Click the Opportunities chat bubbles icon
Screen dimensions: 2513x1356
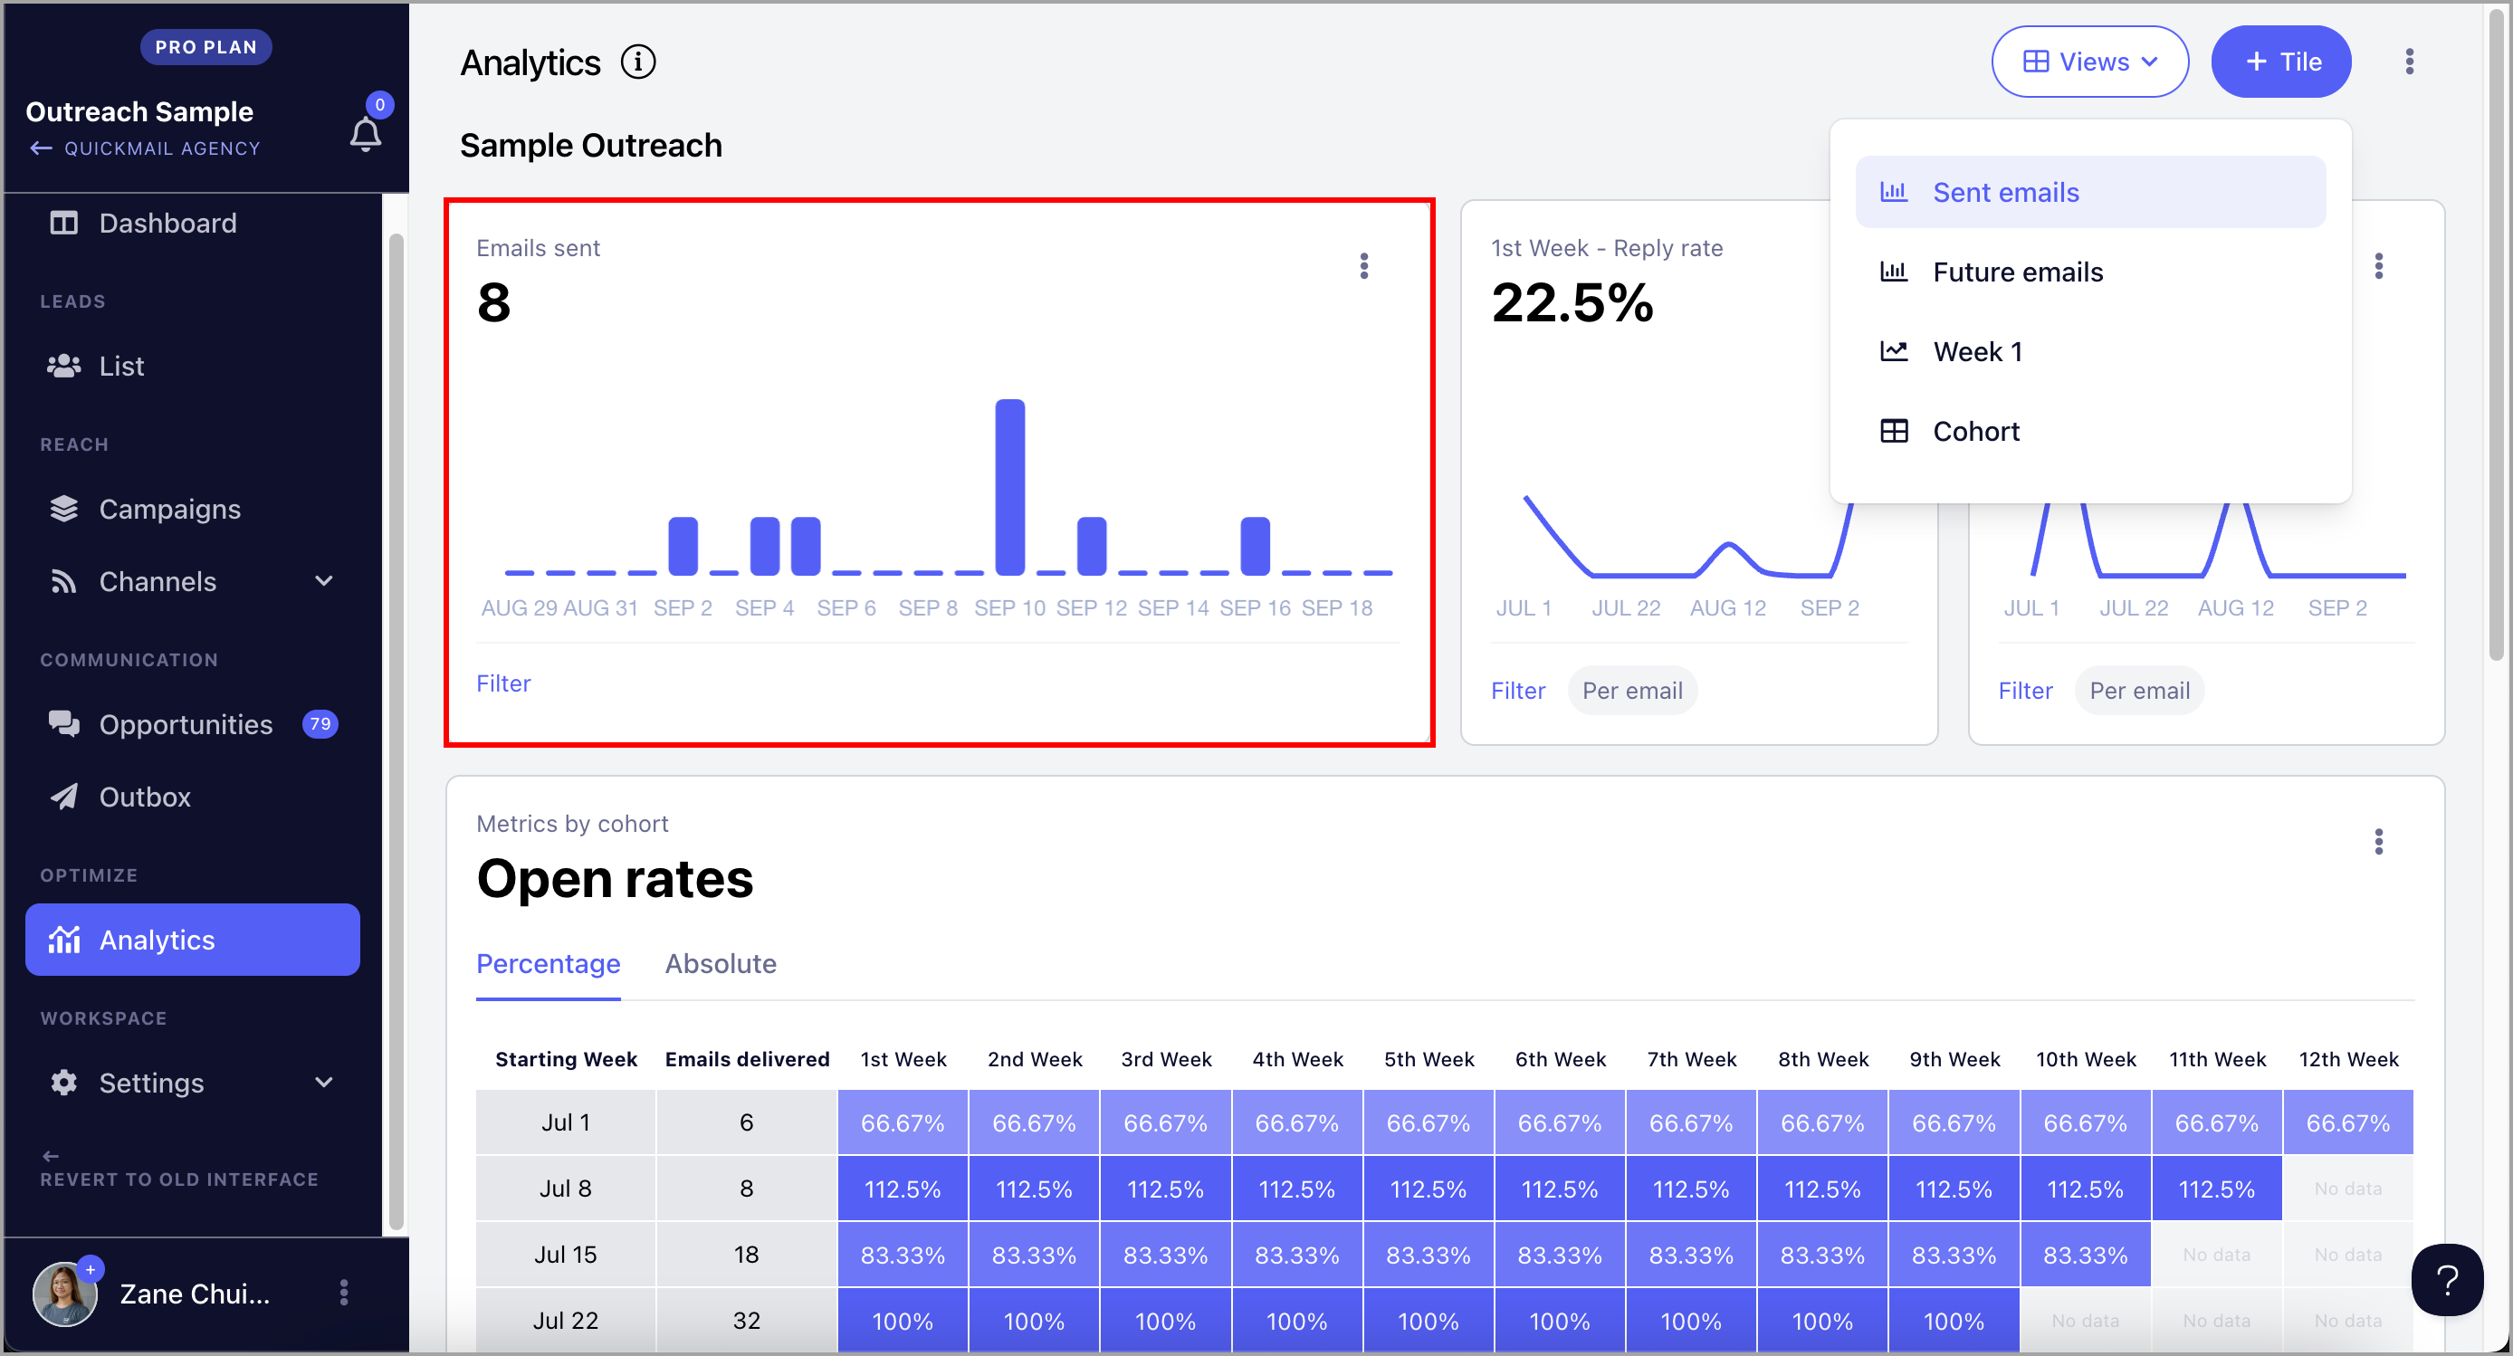[64, 724]
